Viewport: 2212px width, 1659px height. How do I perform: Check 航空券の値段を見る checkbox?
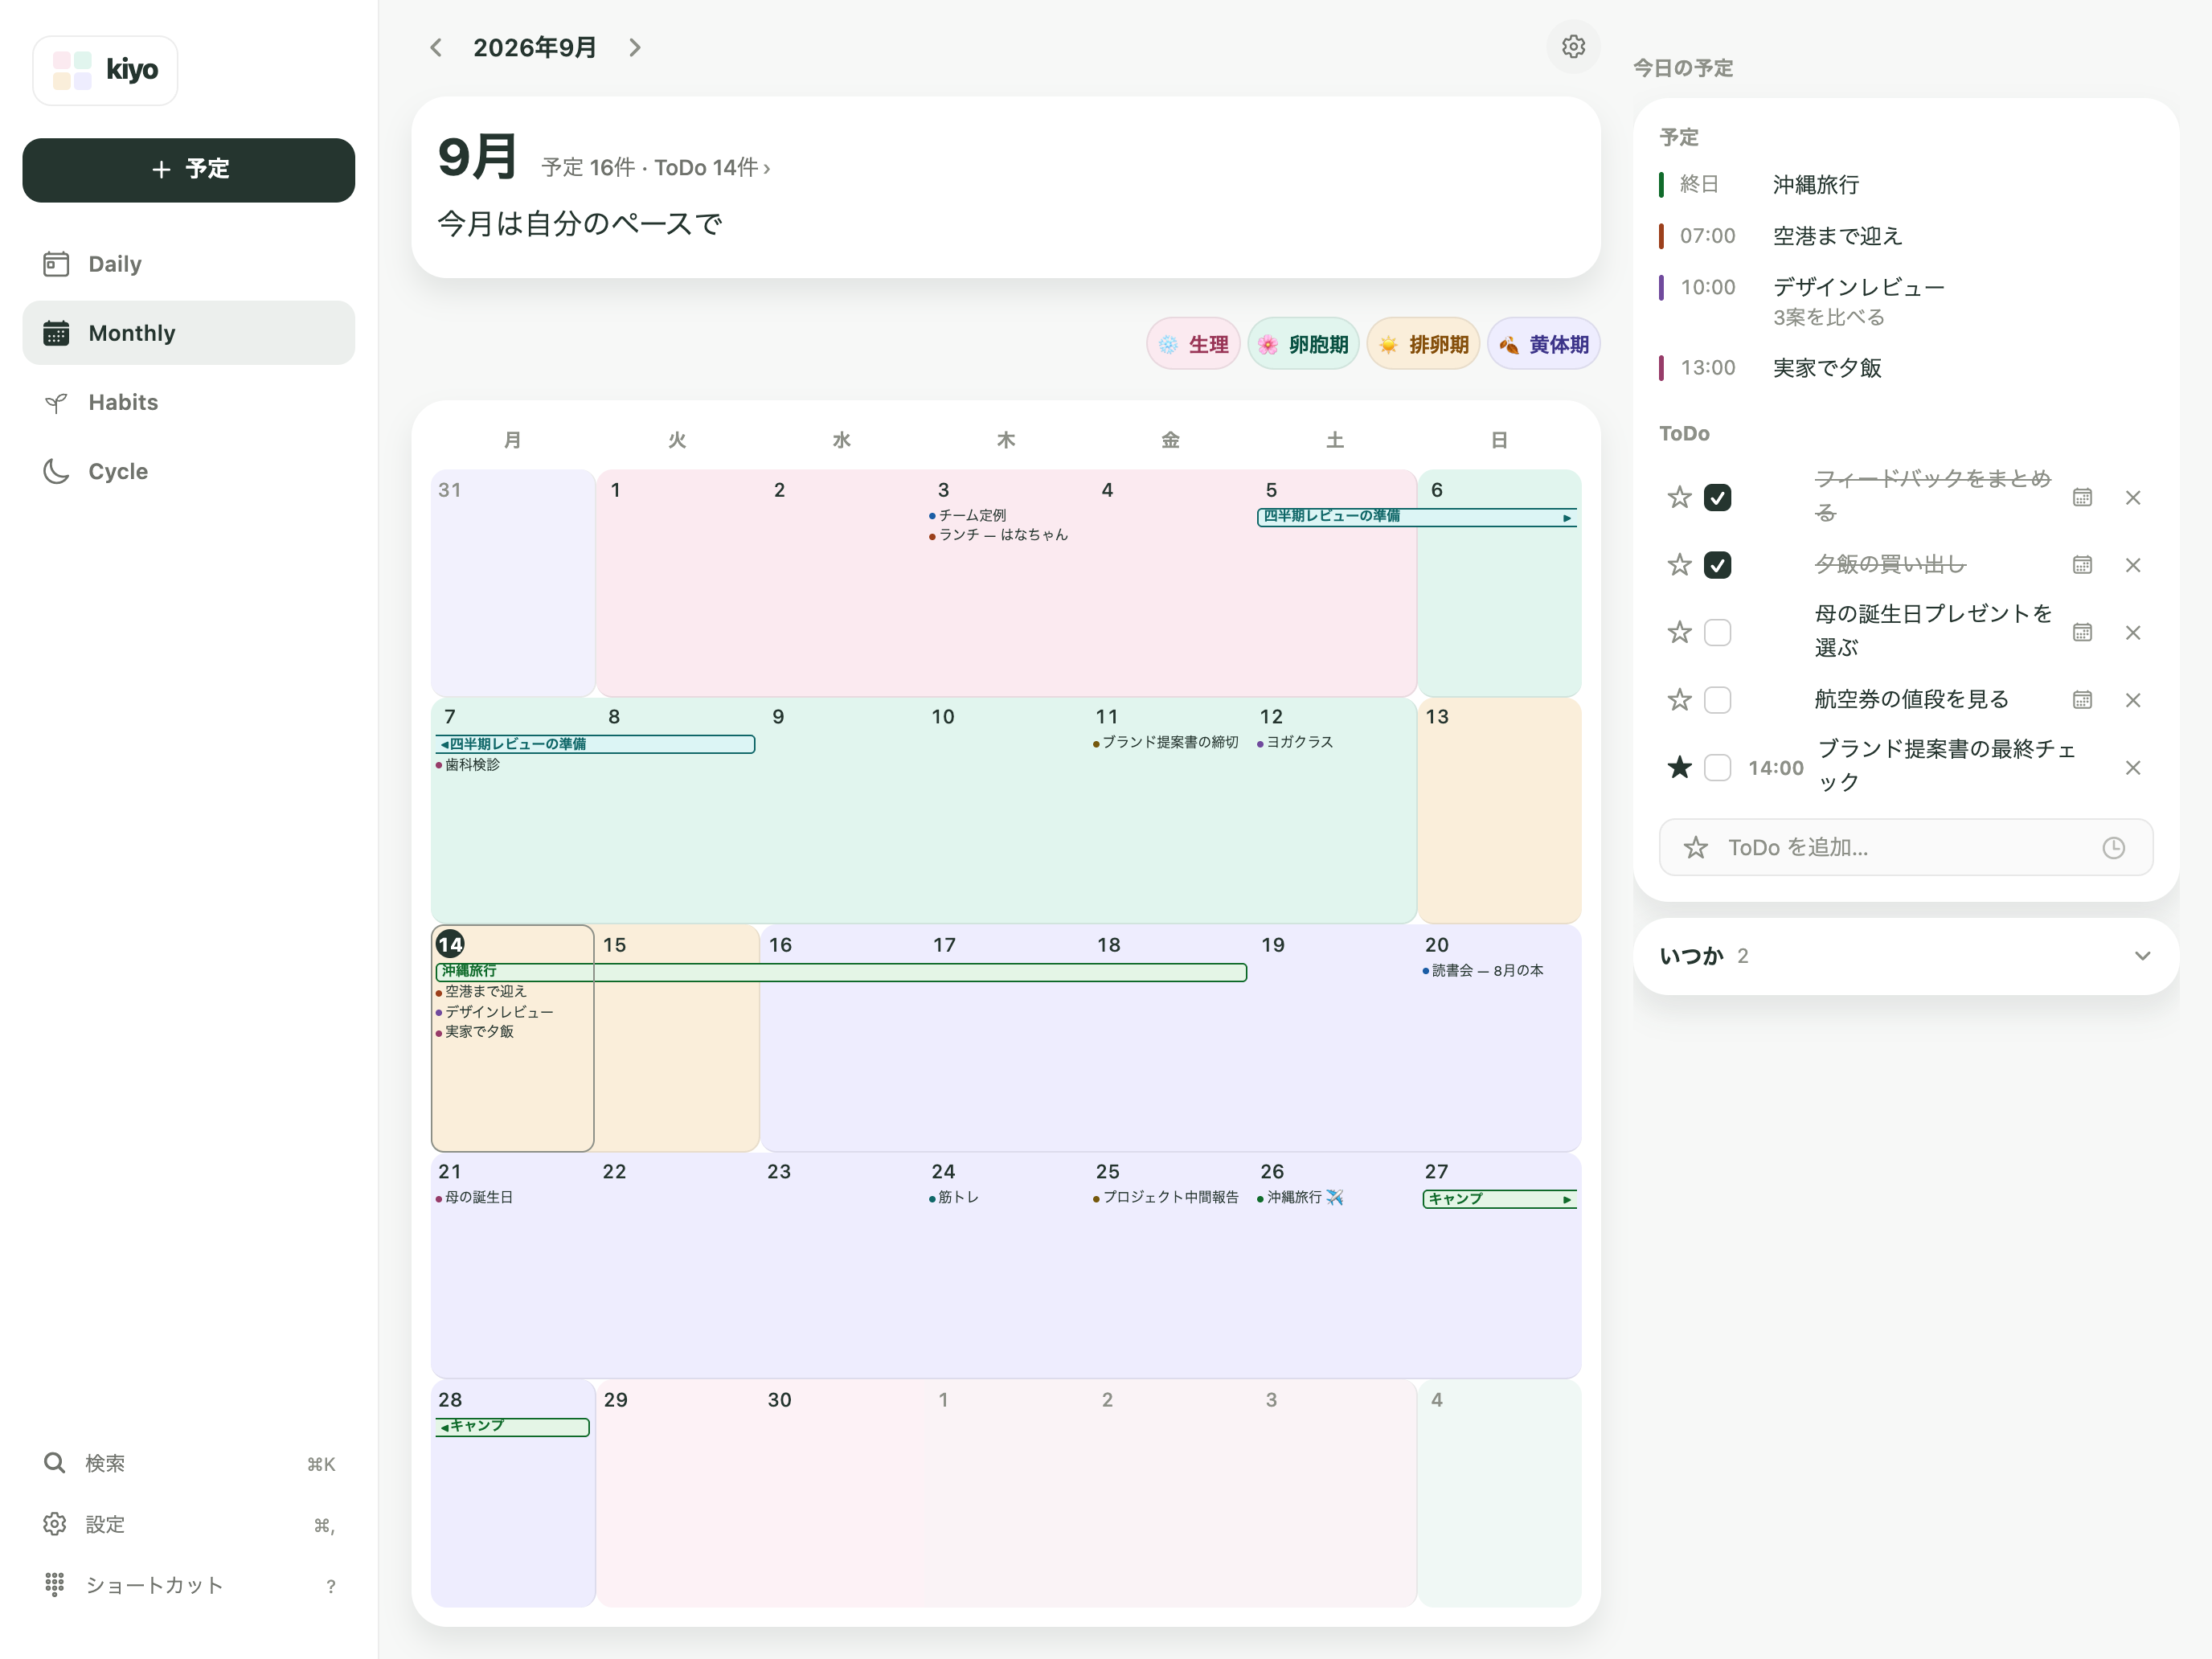[x=1717, y=700]
